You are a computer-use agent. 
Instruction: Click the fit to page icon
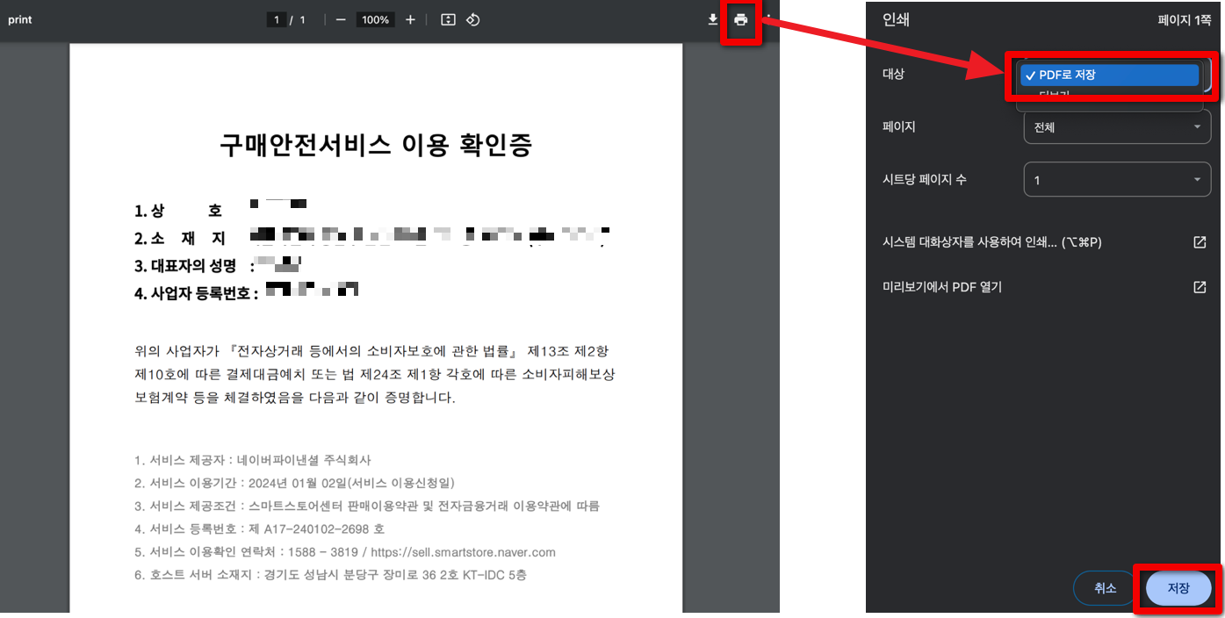(x=448, y=19)
